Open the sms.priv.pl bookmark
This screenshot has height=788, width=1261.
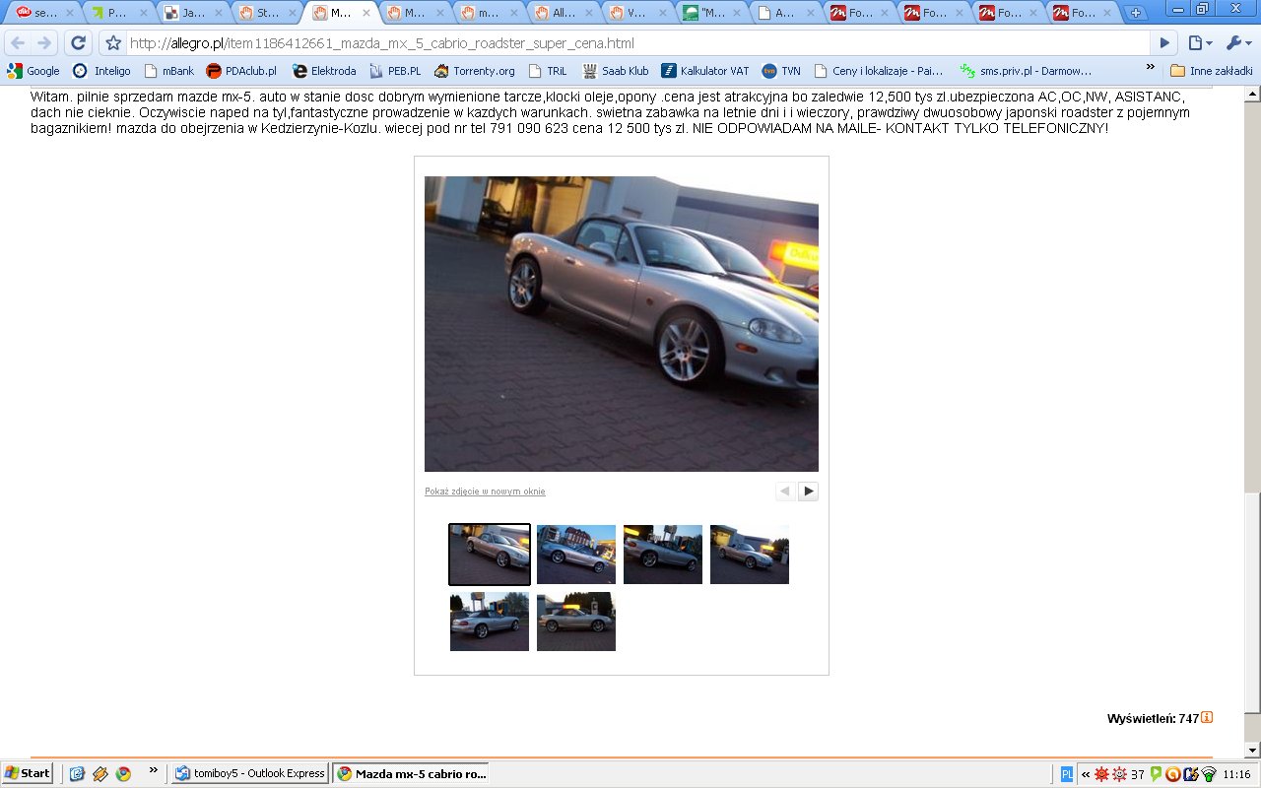pos(1026,71)
